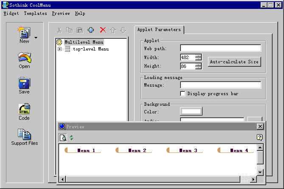Select the Applet Parameters tab
Image resolution: width=284 pixels, height=189 pixels.
click(159, 30)
